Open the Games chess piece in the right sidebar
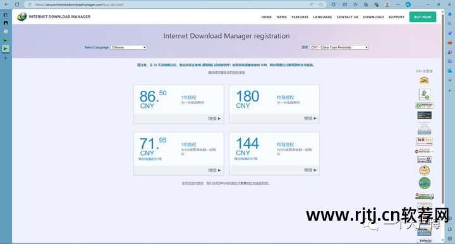 point(450,52)
